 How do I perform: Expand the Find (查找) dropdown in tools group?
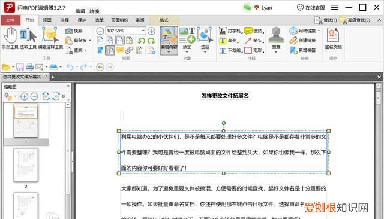[86, 50]
